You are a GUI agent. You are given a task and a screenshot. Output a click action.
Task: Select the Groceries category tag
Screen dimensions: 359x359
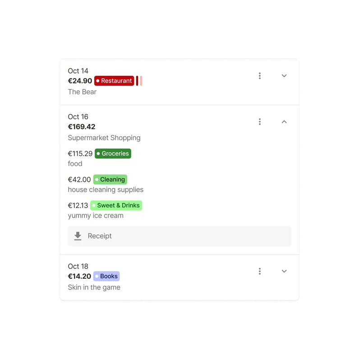pos(113,153)
